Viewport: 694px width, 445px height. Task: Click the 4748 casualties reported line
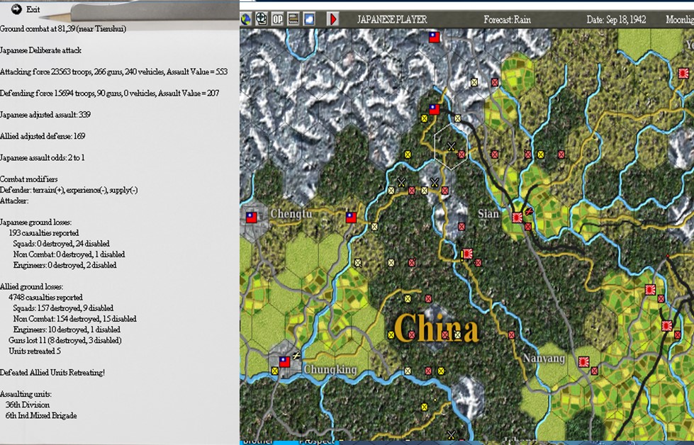pyautogui.click(x=45, y=297)
